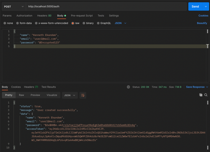This screenshot has width=210, height=152.
Task: Click the Beautify link
Action: [x=202, y=23]
